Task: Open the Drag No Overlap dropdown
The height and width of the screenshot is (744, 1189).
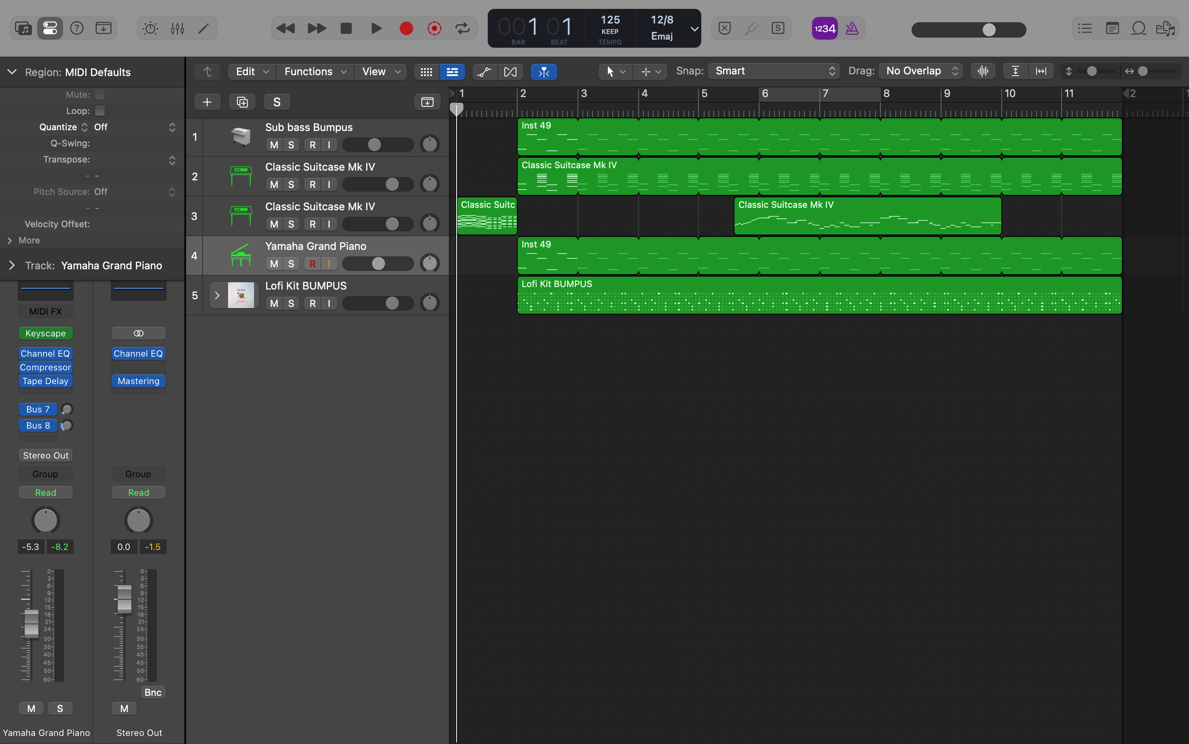Action: (x=921, y=71)
